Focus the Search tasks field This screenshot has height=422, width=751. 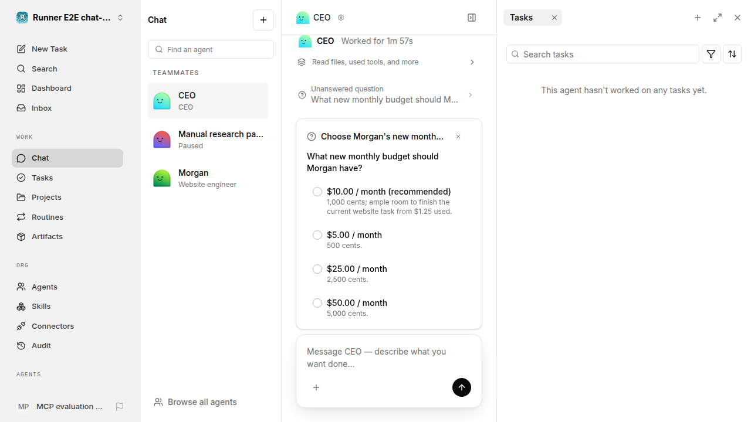[x=603, y=54]
